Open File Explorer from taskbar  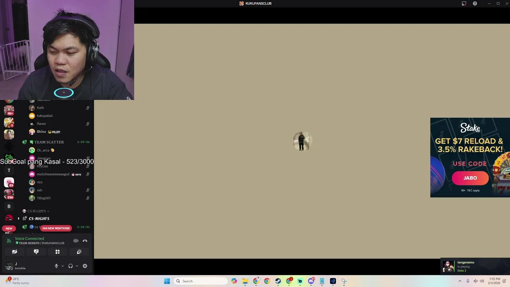[x=245, y=281]
